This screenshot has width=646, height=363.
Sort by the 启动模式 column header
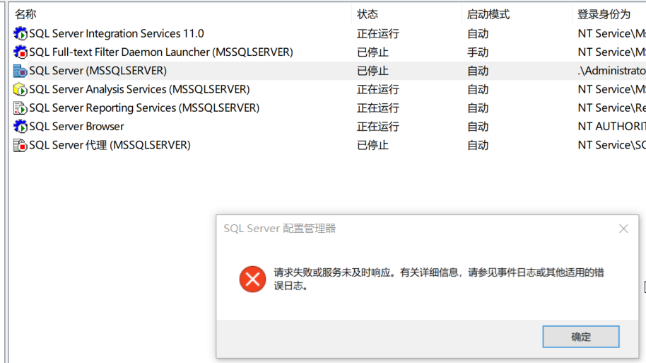coord(488,14)
